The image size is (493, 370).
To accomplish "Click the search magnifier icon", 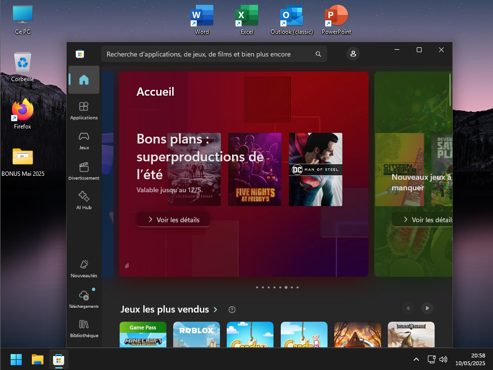I will tap(318, 54).
